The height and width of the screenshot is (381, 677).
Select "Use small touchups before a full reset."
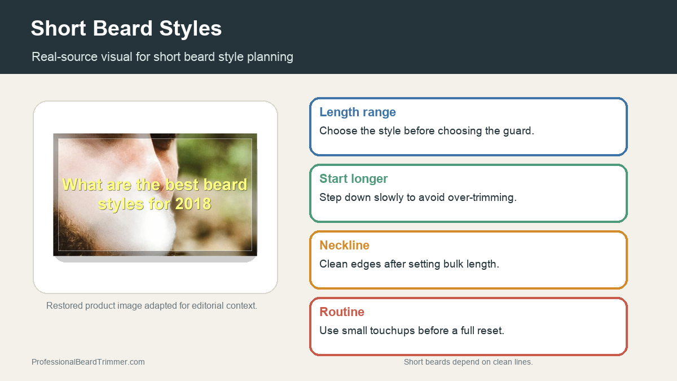click(x=412, y=331)
